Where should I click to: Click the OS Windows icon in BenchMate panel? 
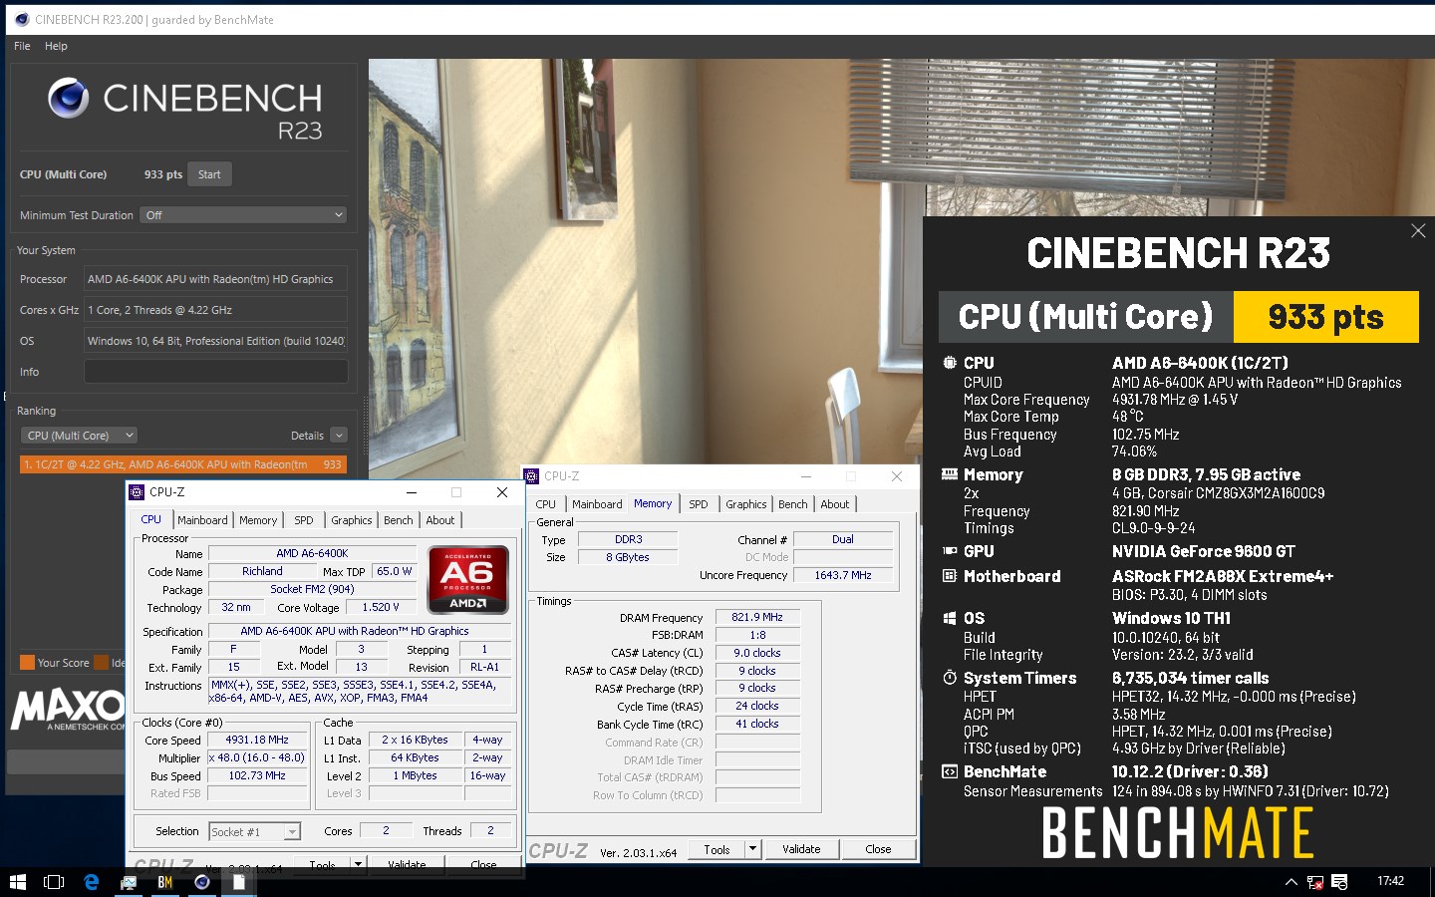click(x=950, y=618)
